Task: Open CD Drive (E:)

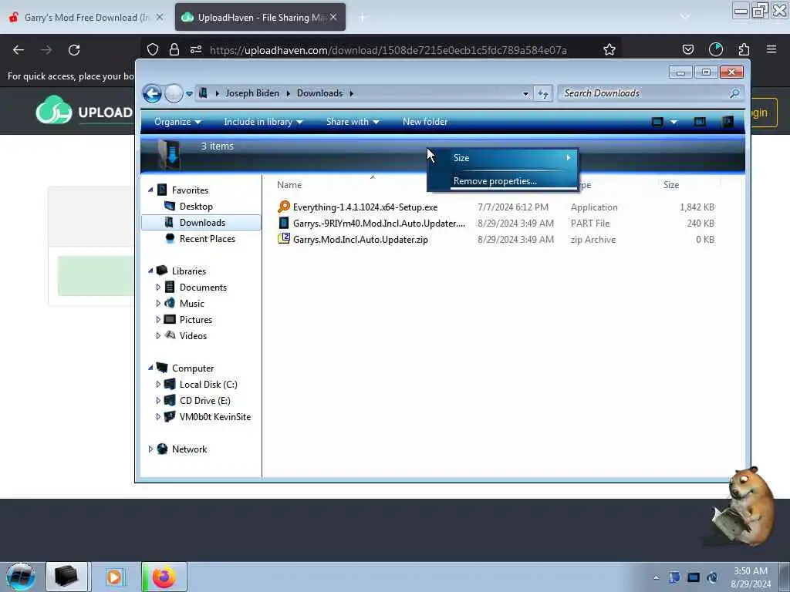Action: click(x=204, y=401)
